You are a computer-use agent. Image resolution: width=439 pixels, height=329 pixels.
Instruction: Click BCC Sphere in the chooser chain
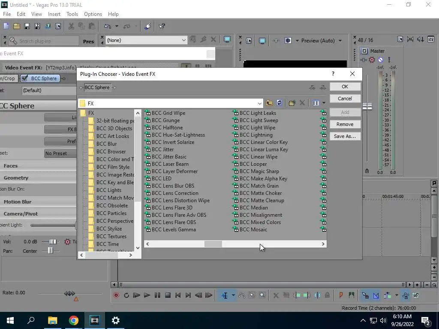[x=97, y=87]
